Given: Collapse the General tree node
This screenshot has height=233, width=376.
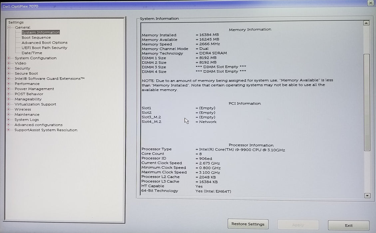Looking at the screenshot, I should coord(9,27).
